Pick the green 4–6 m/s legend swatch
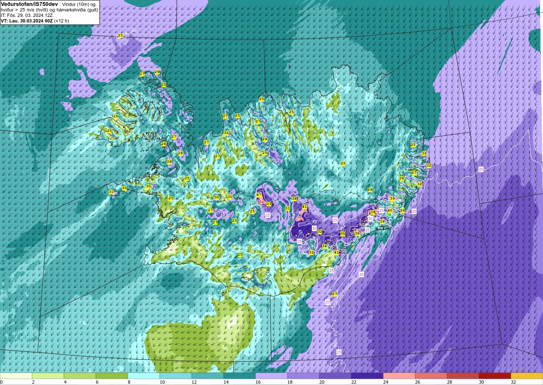 point(80,376)
